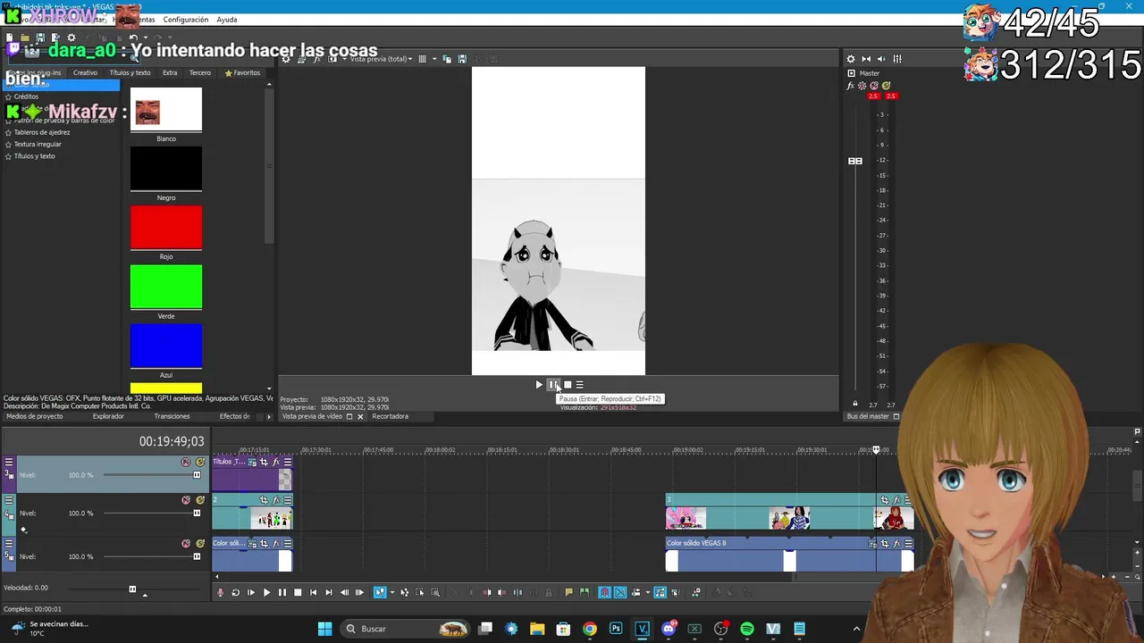Viewport: 1144px width, 643px height.
Task: Mute track 3 with its mute icon
Action: coord(186,462)
